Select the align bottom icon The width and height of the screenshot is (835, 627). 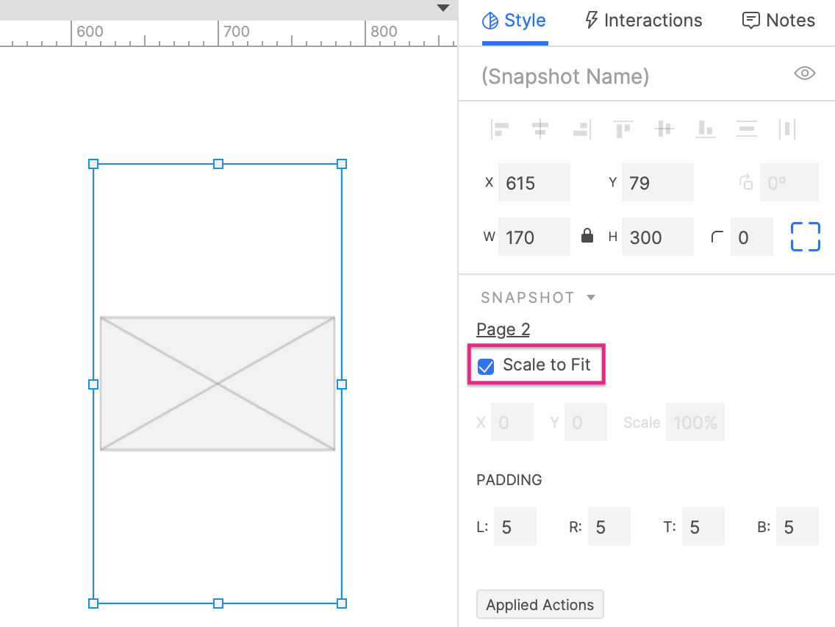(x=706, y=129)
